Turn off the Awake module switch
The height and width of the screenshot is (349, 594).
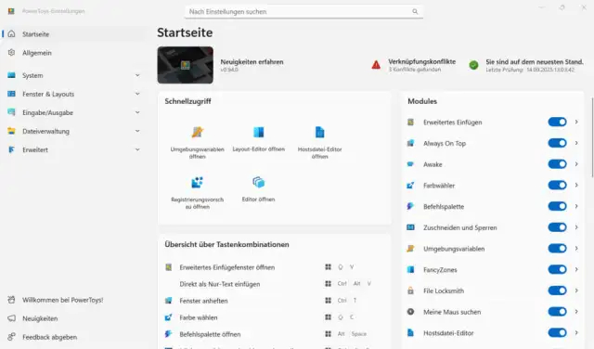tap(557, 164)
